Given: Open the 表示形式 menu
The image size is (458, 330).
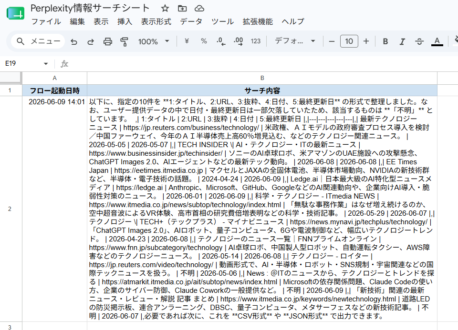Looking at the screenshot, I should point(156,21).
